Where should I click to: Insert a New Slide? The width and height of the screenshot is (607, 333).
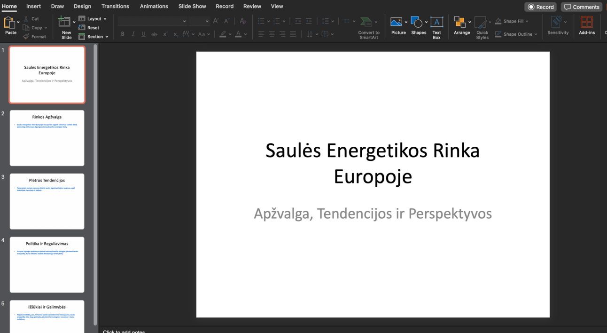click(x=65, y=23)
